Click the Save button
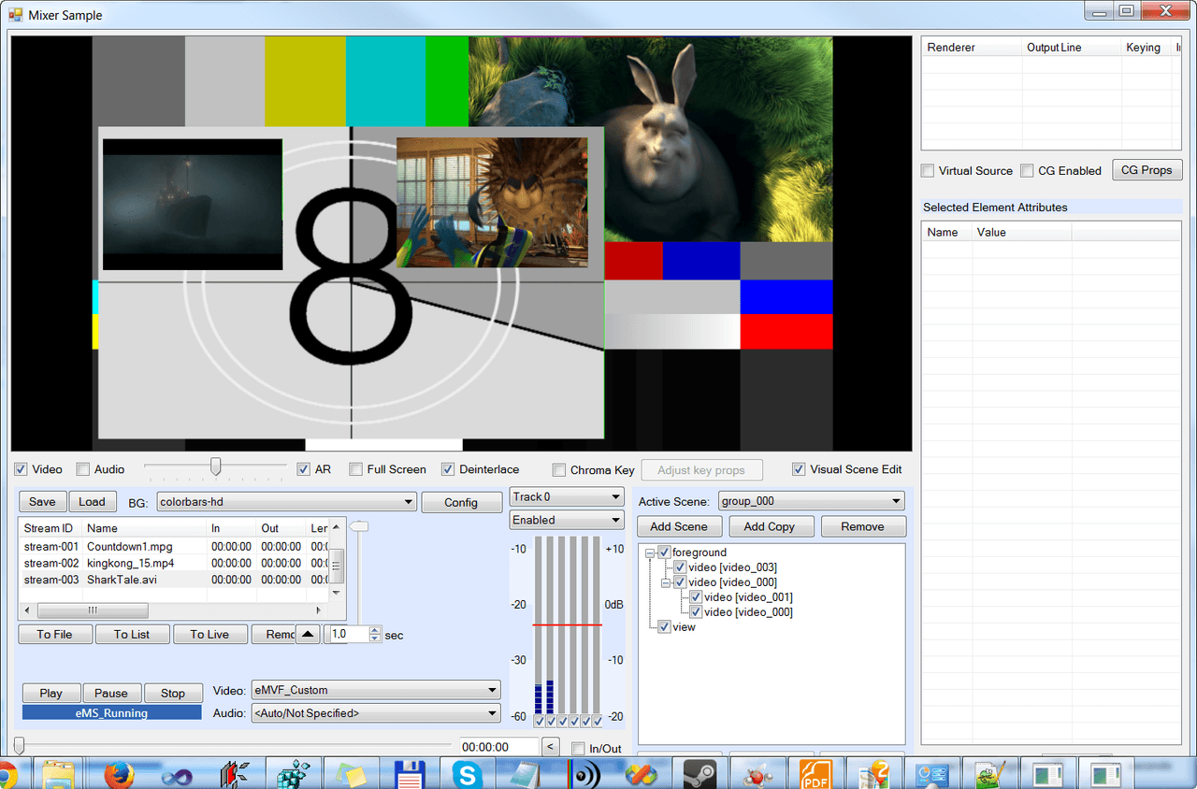Screen dimensions: 1197x789 (42, 502)
